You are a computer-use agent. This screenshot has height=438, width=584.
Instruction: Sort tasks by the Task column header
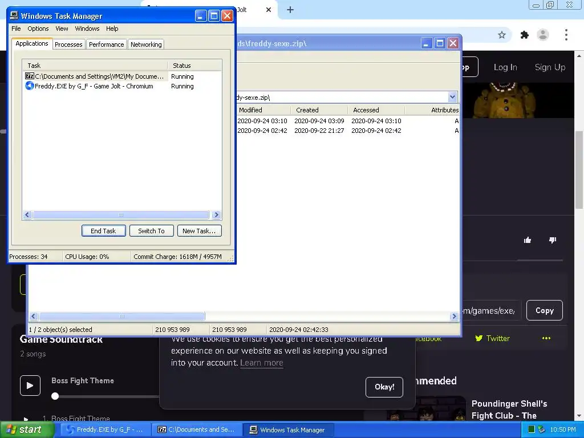coord(95,66)
